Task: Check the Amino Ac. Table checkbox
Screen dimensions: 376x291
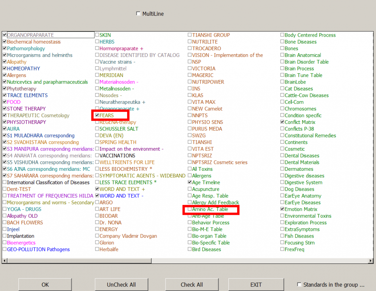Action: pos(189,209)
